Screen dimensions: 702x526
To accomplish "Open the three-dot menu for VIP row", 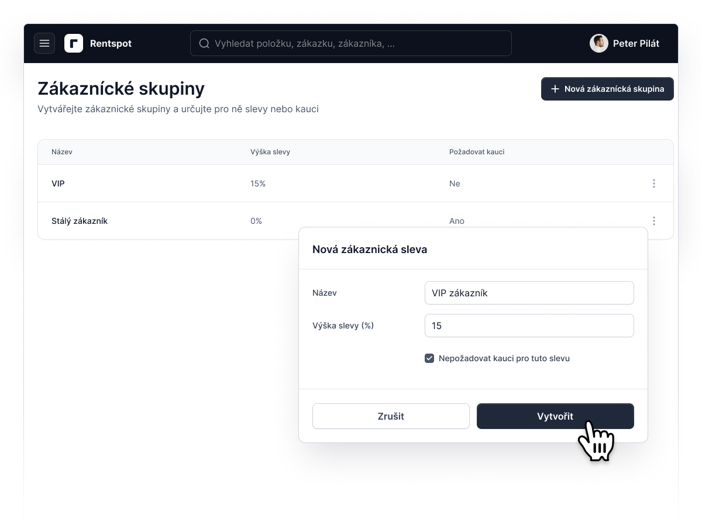I will point(653,184).
